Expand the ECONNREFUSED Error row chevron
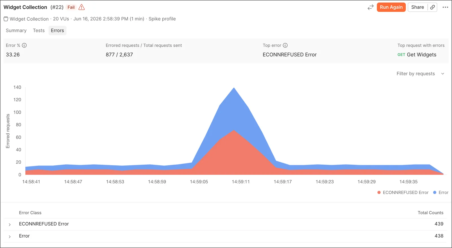The width and height of the screenshot is (452, 248). pyautogui.click(x=10, y=225)
